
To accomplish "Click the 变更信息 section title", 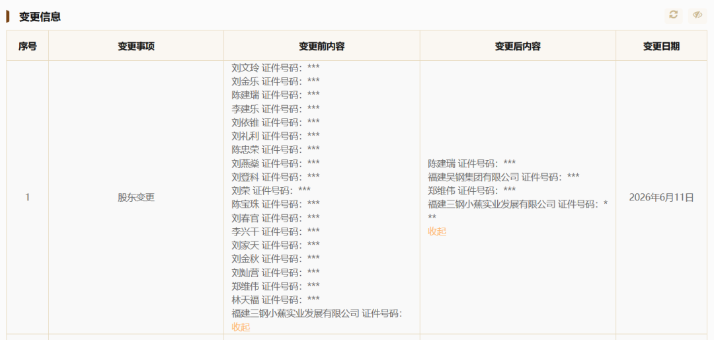I will tap(40, 17).
